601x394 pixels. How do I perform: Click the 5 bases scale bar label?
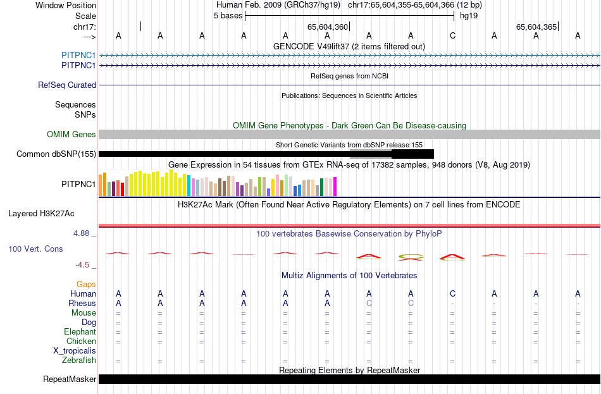tap(228, 16)
